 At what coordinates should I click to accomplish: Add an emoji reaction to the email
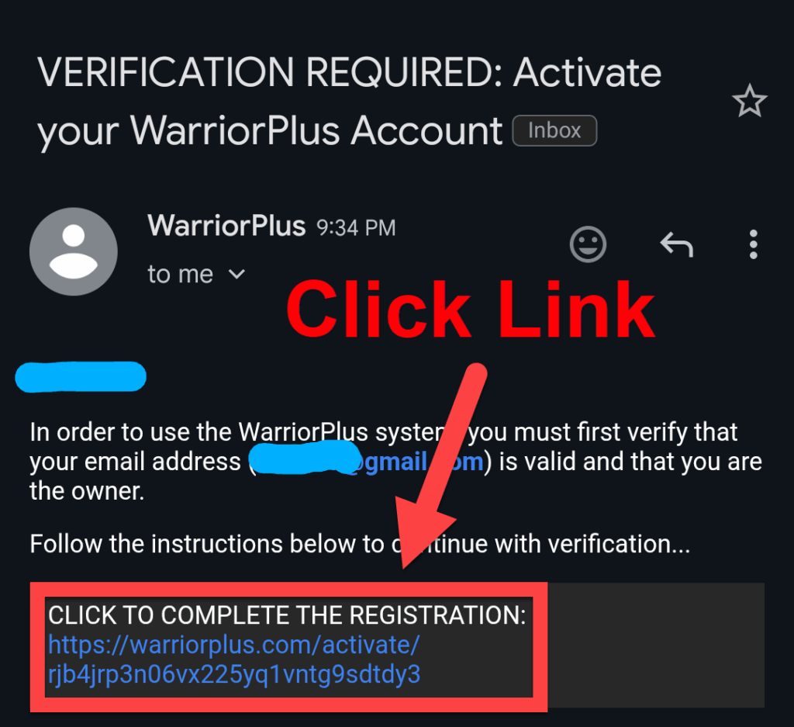588,244
